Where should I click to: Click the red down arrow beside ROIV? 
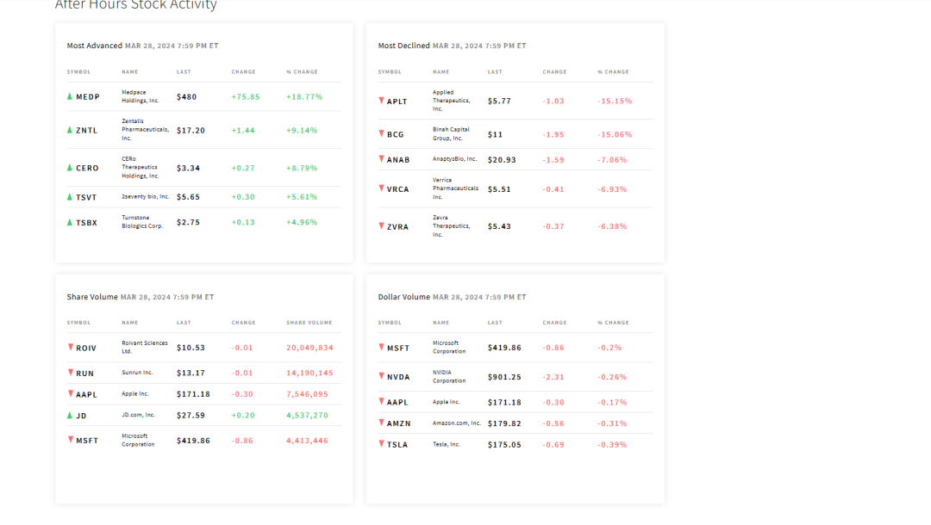70,348
